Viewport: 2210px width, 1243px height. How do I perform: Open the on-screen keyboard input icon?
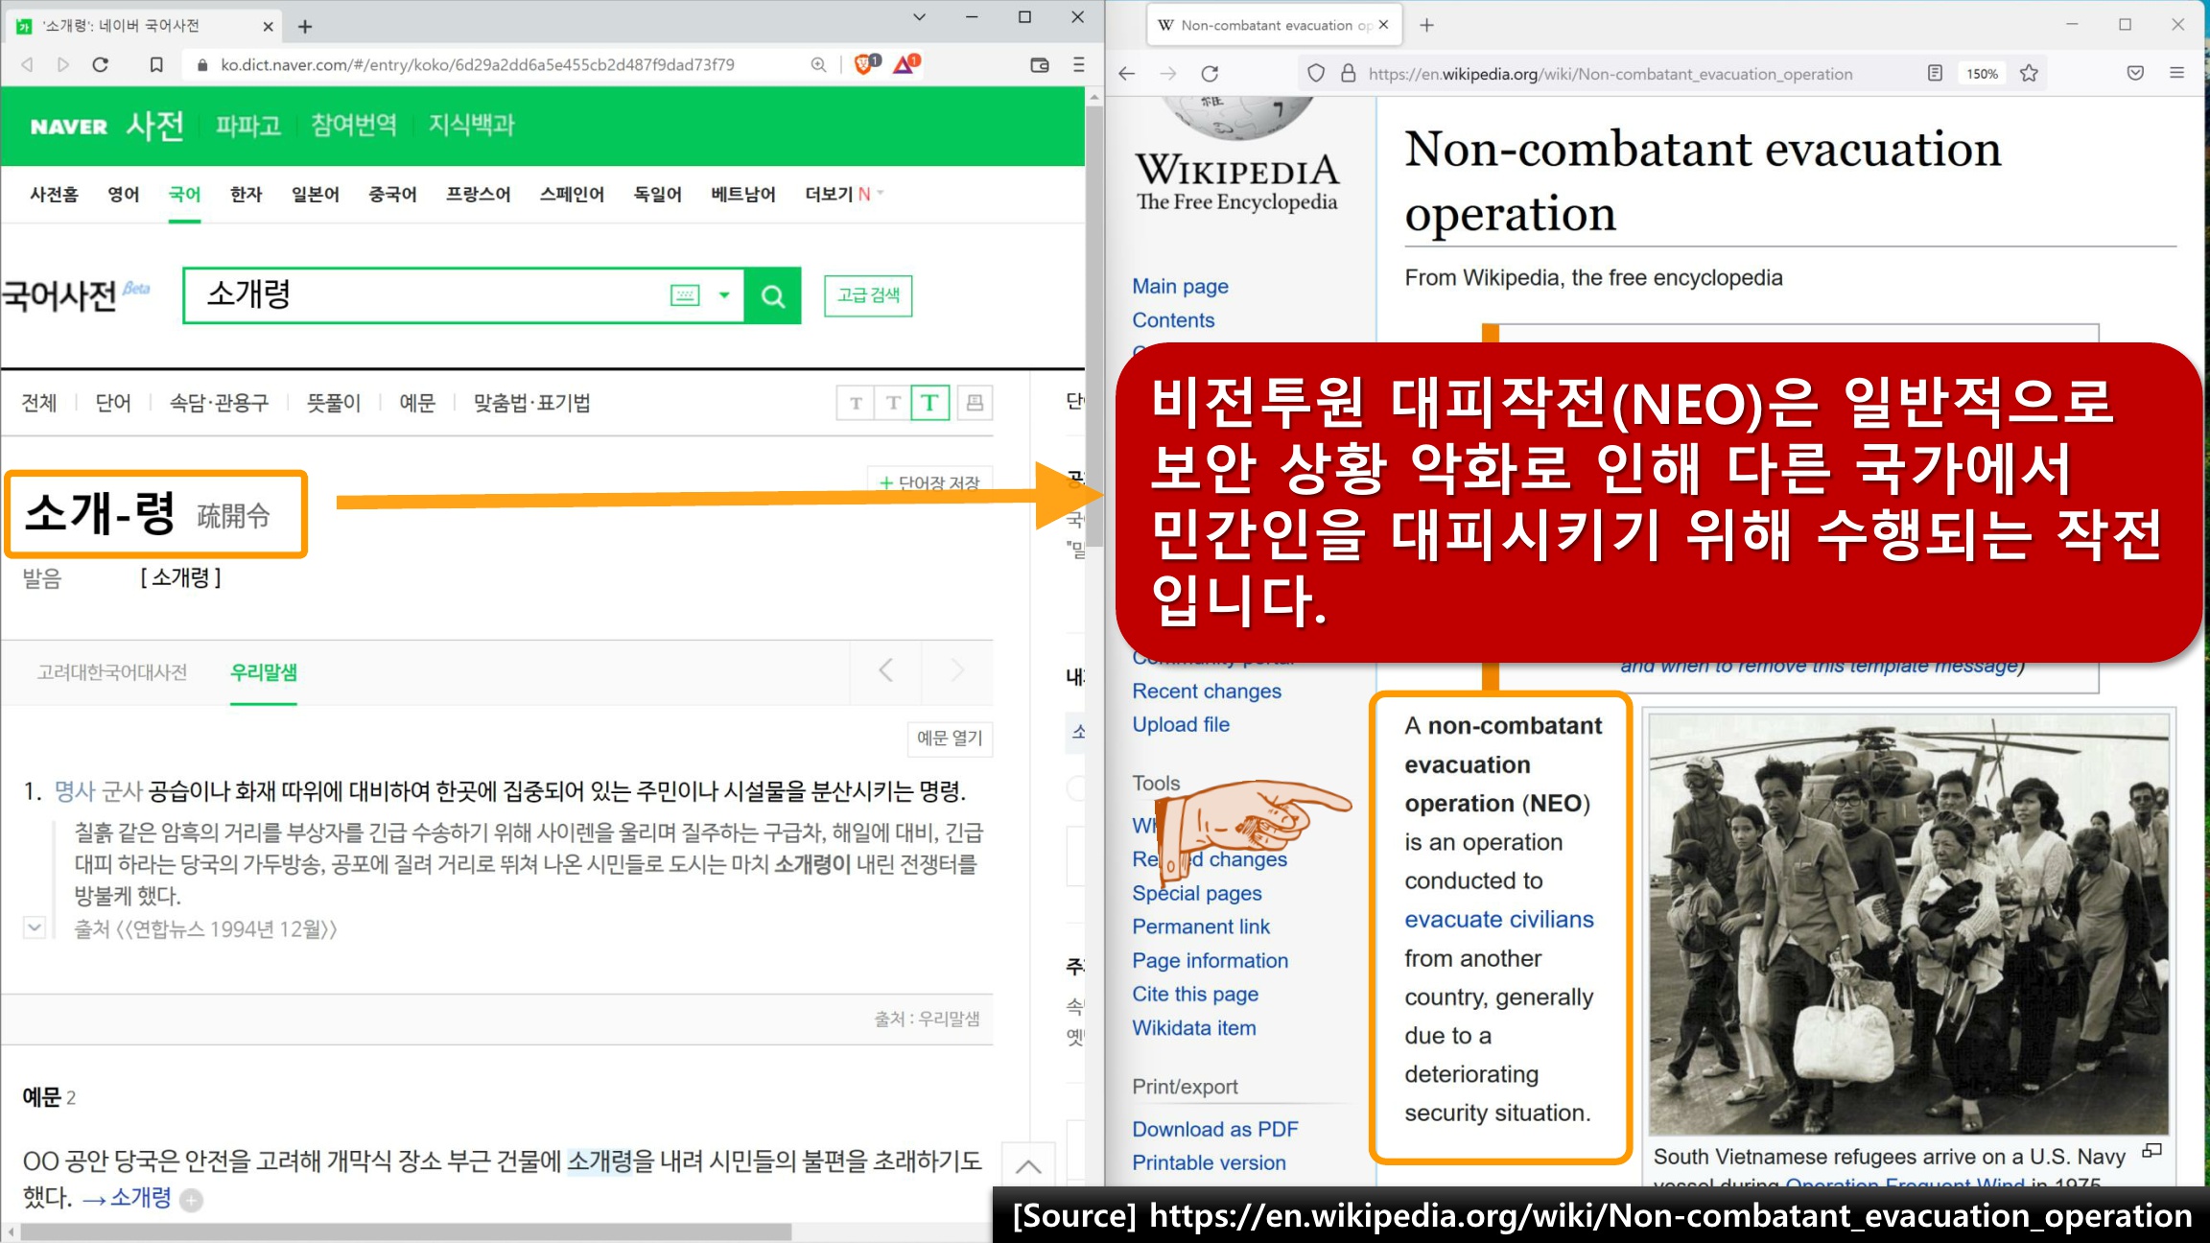[685, 295]
